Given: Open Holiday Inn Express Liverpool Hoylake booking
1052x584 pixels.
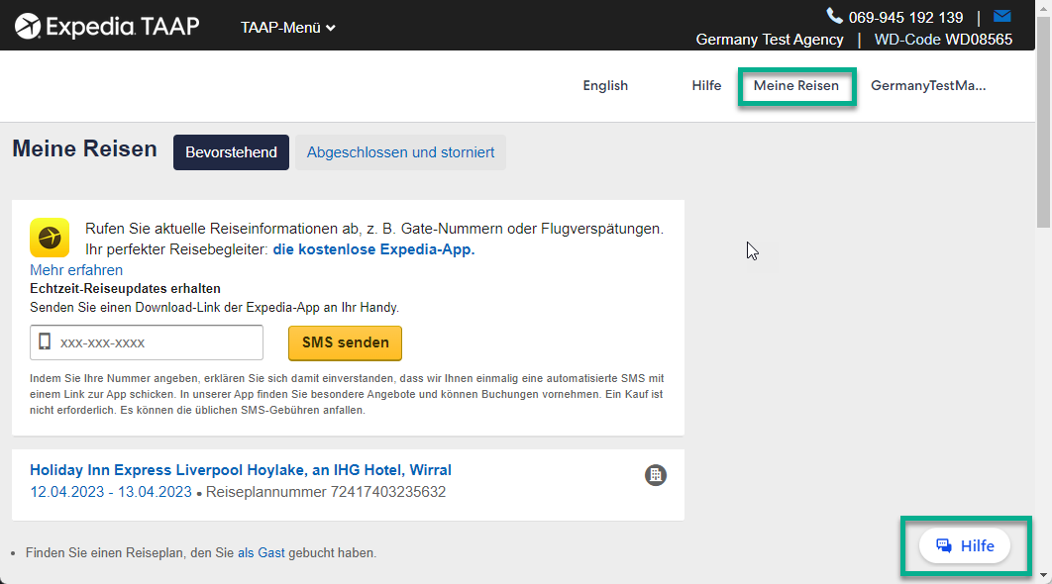Looking at the screenshot, I should point(240,470).
